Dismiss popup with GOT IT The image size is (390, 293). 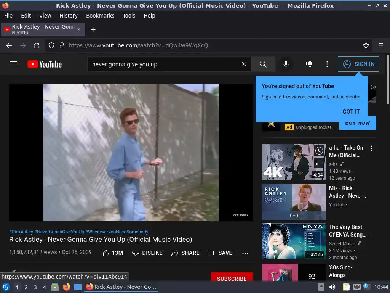(x=351, y=112)
